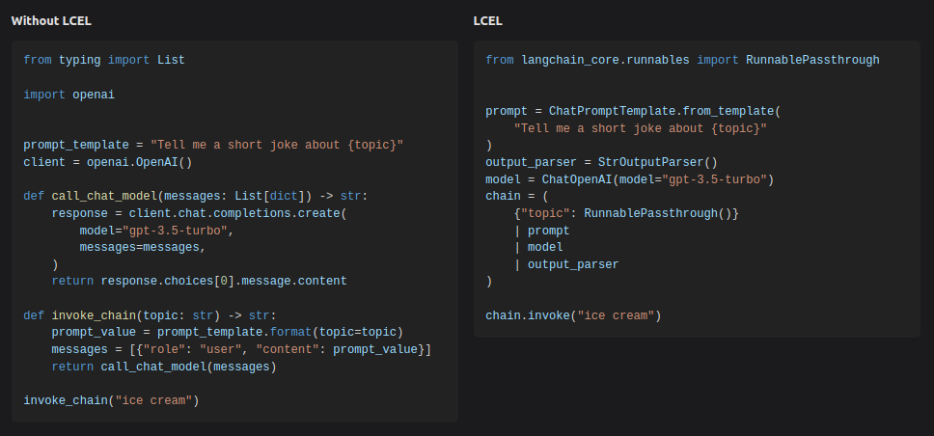Click the "output_parser = StrOutputParser()" line
This screenshot has height=436, width=934.
pos(602,163)
